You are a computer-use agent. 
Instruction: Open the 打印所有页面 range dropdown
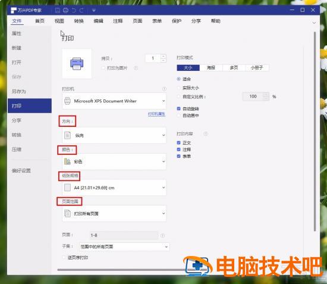click(114, 213)
